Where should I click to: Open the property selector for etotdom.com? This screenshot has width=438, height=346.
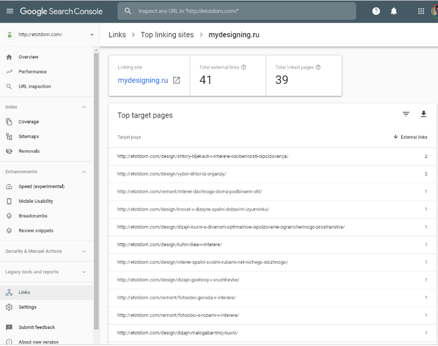click(49, 35)
